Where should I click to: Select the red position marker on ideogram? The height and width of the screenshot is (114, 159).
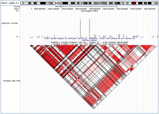click(134, 3)
